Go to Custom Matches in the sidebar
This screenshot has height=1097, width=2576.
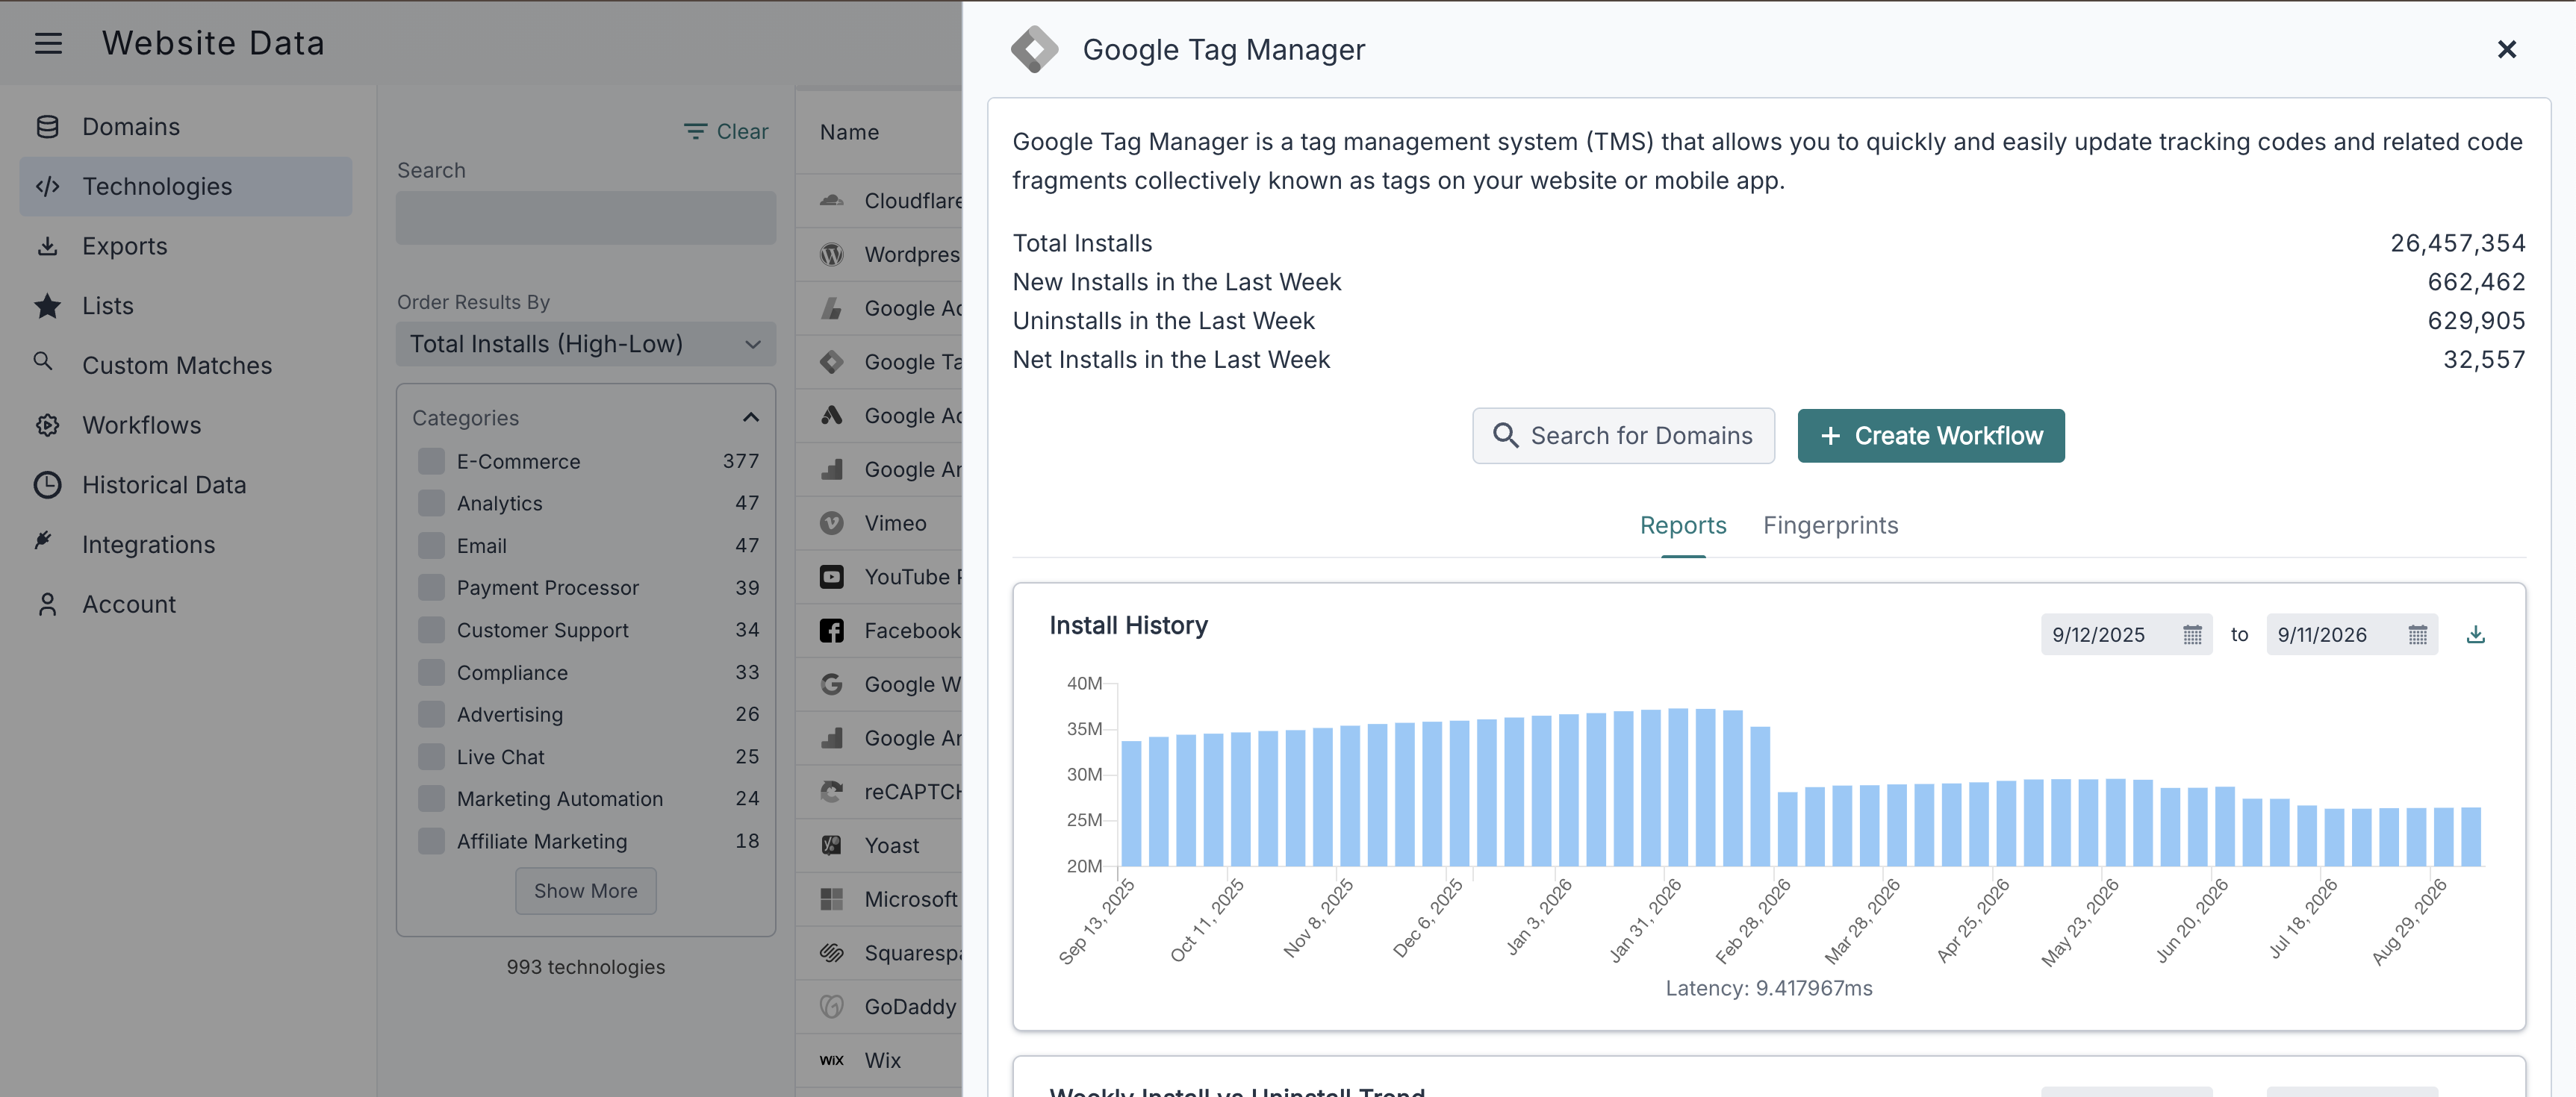[186, 365]
